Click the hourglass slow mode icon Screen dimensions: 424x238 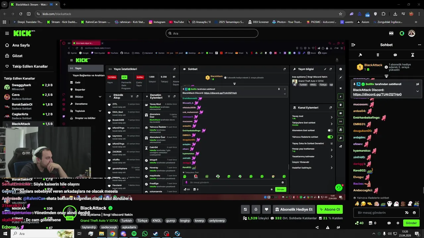(x=413, y=55)
